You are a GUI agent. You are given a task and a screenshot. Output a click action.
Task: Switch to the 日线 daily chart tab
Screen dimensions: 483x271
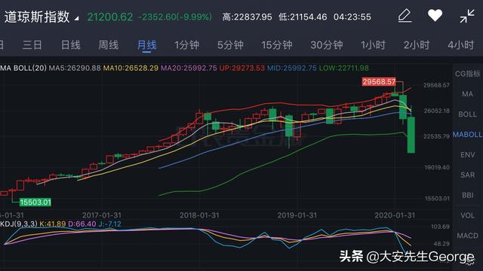[x=70, y=45]
